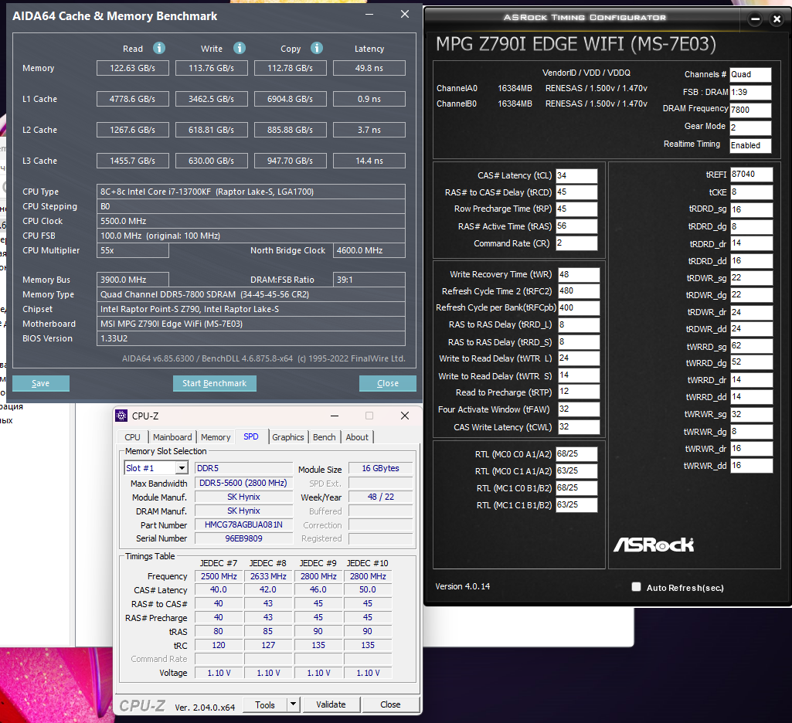The height and width of the screenshot is (723, 792).
Task: Click Start Benchmark in AIDA64
Action: pos(215,383)
